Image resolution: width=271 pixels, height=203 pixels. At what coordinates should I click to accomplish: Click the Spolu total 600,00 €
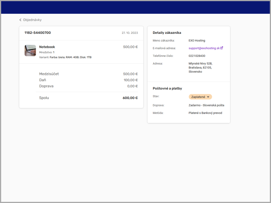[x=130, y=98]
